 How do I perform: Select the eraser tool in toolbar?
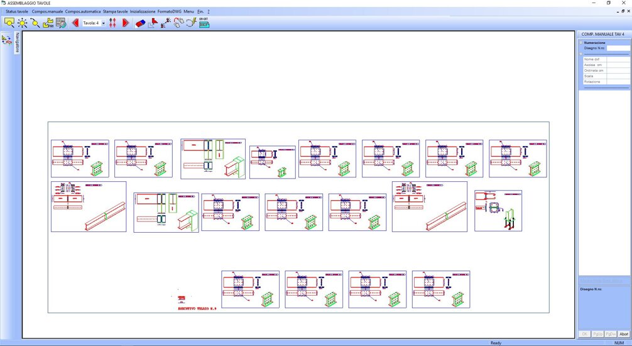139,23
